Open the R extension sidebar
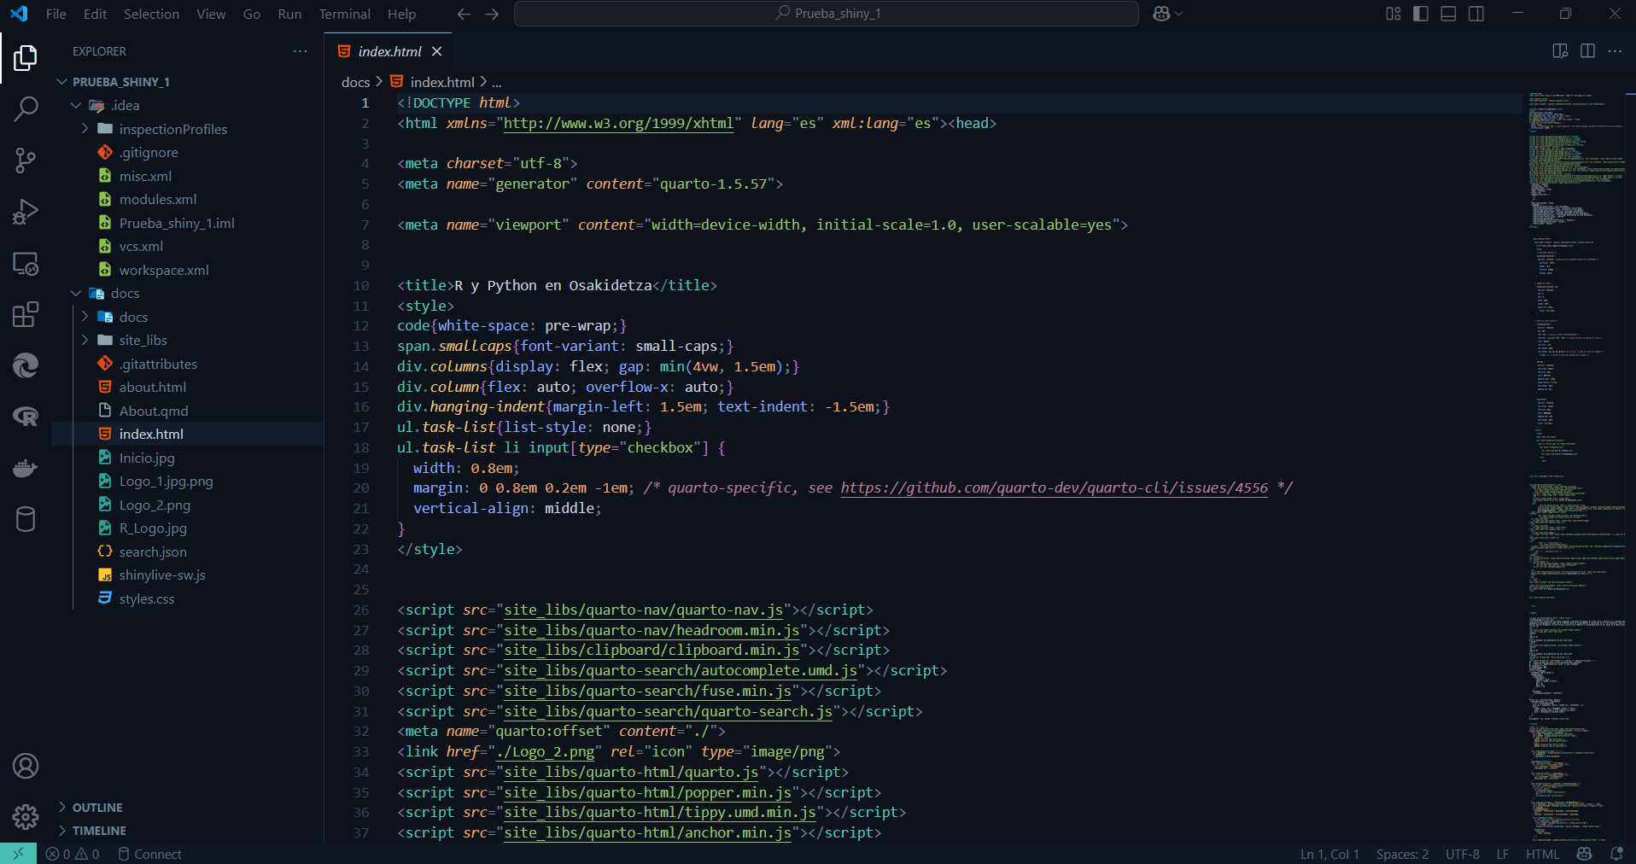This screenshot has width=1636, height=864. coord(26,417)
